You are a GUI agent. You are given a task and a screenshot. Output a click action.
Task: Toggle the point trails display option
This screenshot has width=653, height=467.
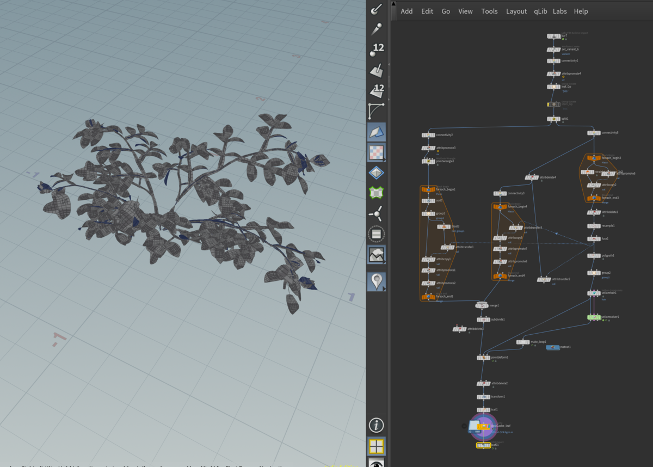pyautogui.click(x=376, y=29)
